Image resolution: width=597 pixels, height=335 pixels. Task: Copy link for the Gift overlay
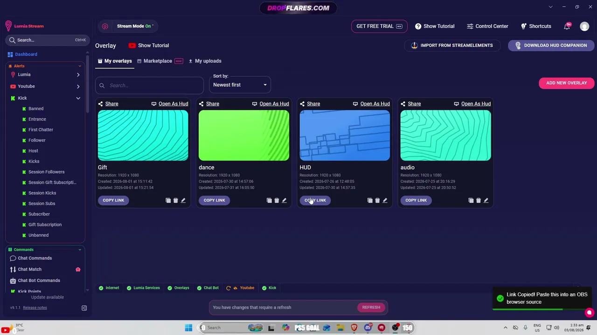[113, 201]
